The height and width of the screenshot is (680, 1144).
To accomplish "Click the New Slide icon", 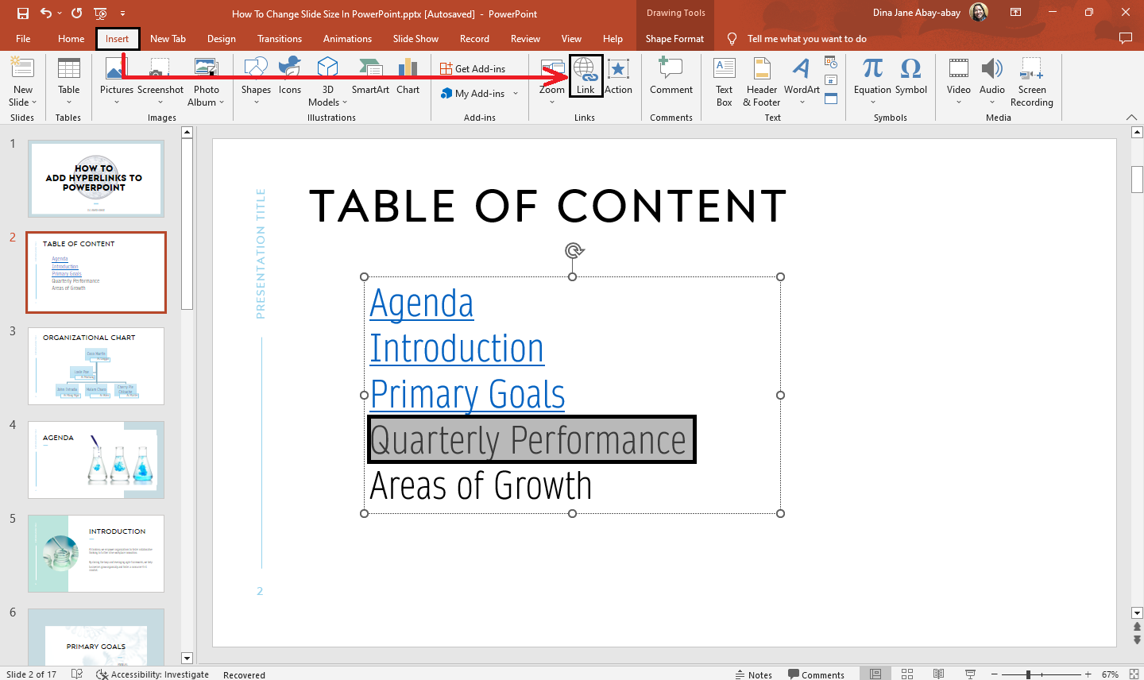I will 22,68.
